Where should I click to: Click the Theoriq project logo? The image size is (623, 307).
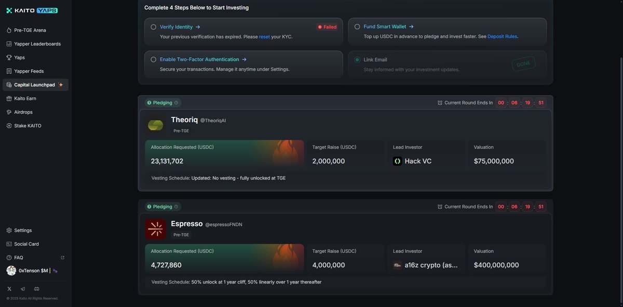(x=155, y=125)
